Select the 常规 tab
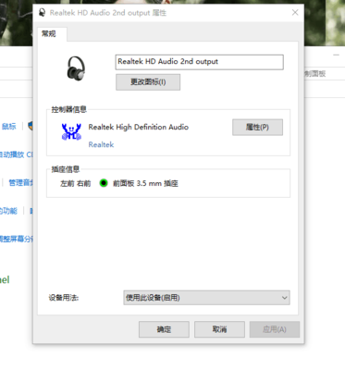This screenshot has height=370, width=345. coord(49,33)
